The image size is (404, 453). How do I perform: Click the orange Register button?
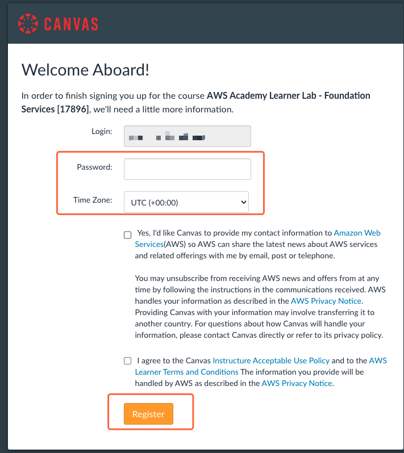coord(149,414)
